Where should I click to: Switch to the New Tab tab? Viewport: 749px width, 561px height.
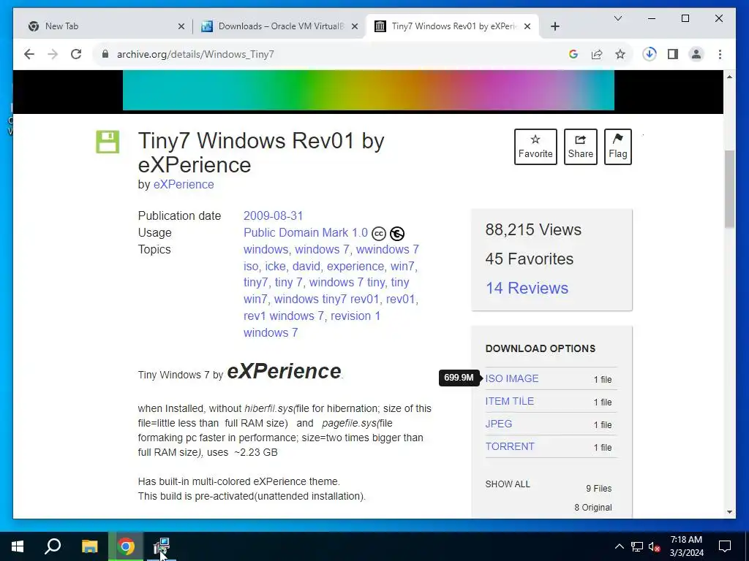(x=106, y=26)
